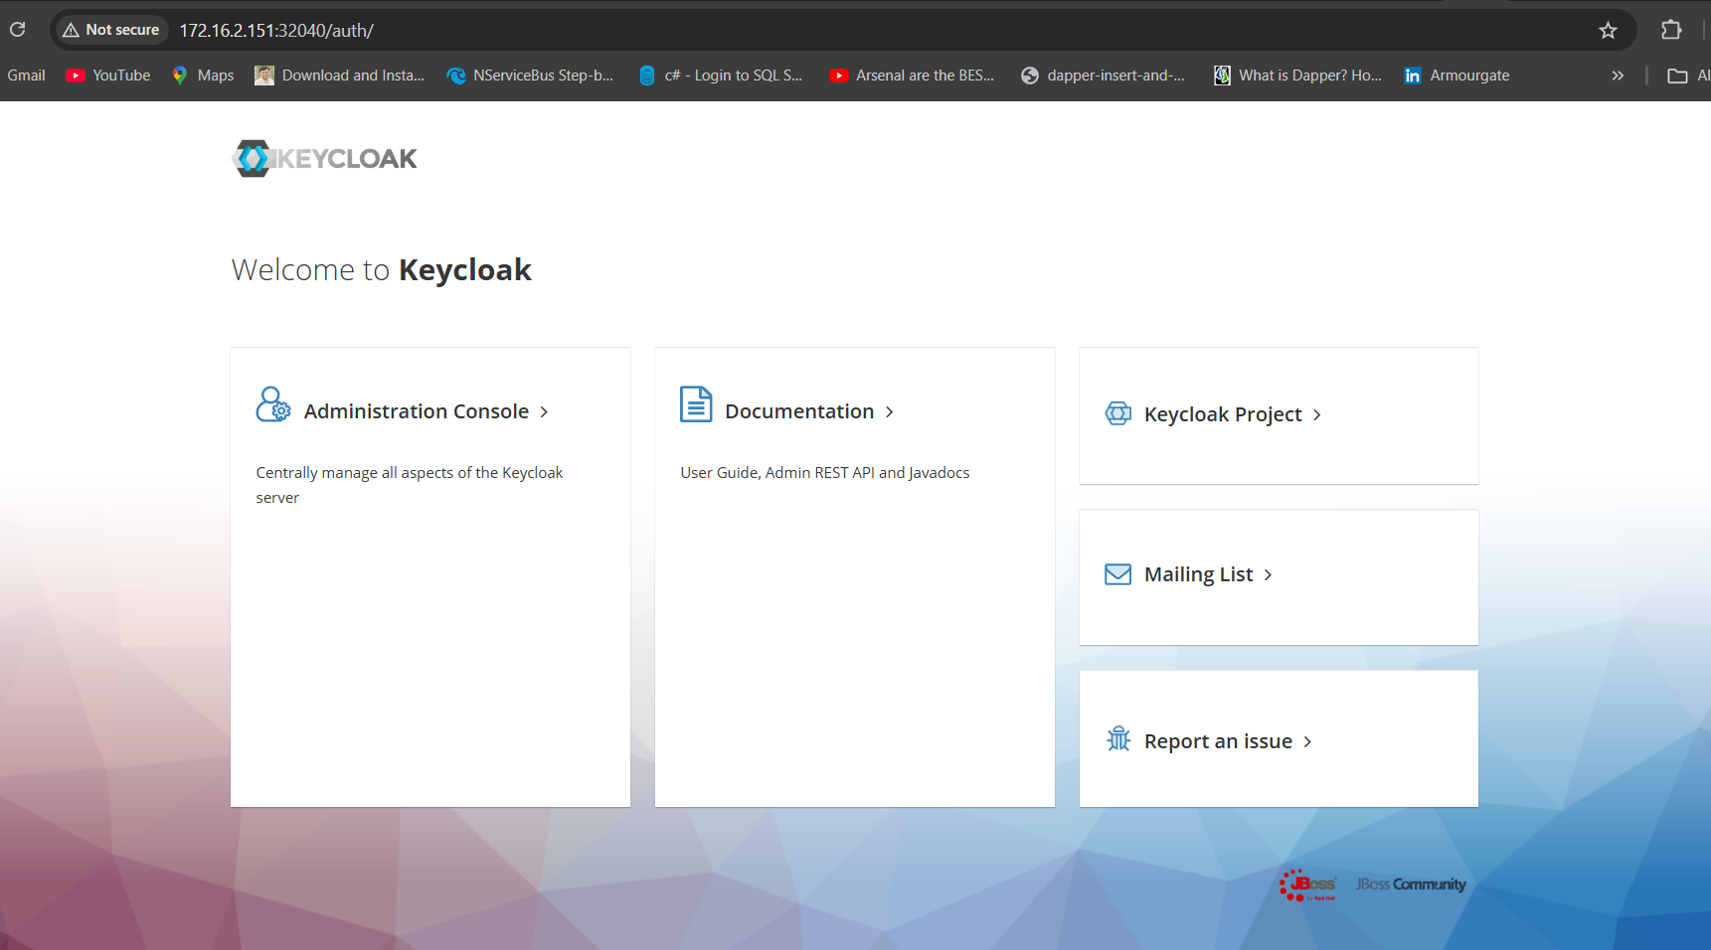Open the all bookmarks folder icon
The image size is (1711, 950).
pos(1677,76)
